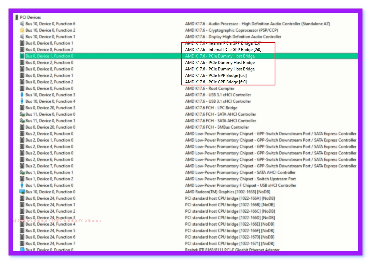The width and height of the screenshot is (371, 264).
Task: Click the FCH LPC Bridge description
Action: (211, 108)
